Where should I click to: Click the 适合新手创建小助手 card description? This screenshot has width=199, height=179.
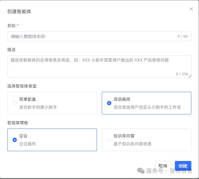pyautogui.click(x=38, y=107)
